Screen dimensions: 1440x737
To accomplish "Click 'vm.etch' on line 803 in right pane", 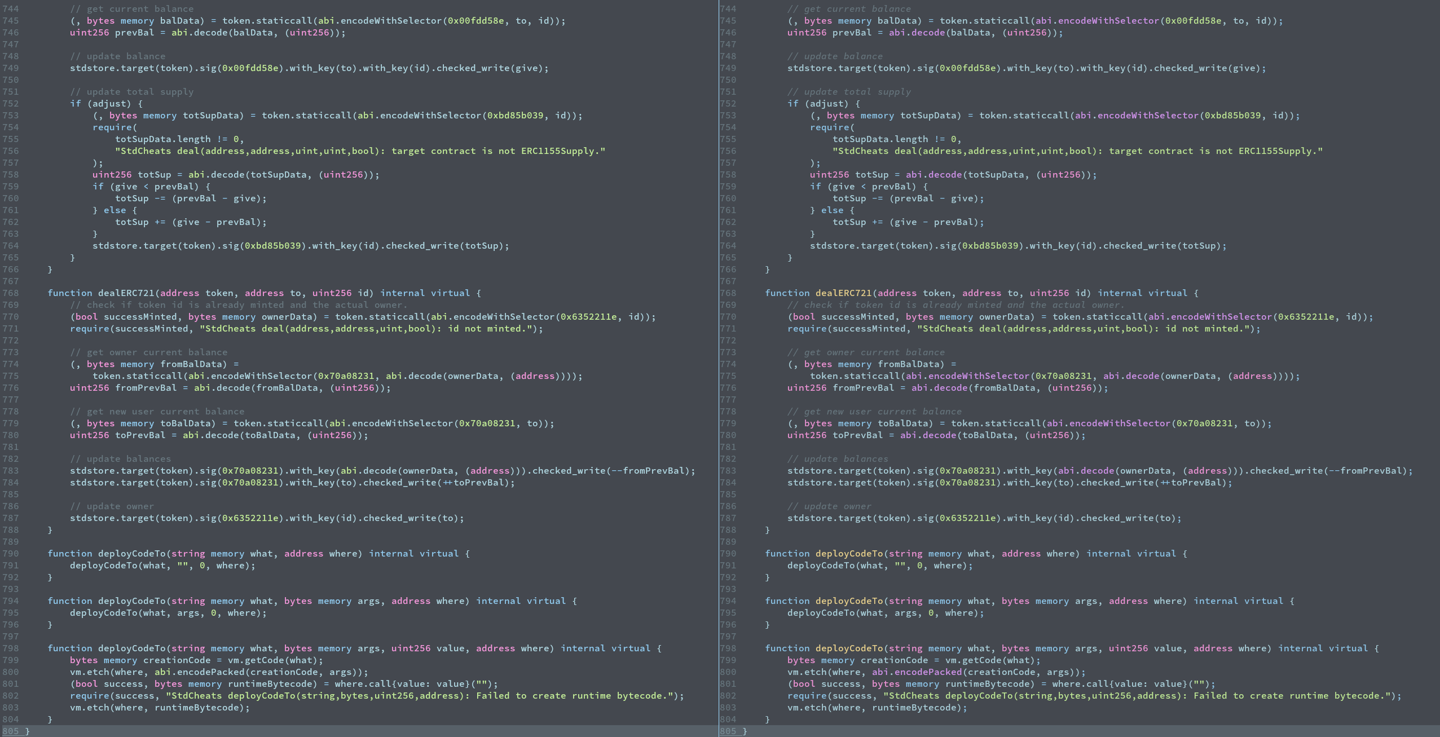I will [x=807, y=708].
